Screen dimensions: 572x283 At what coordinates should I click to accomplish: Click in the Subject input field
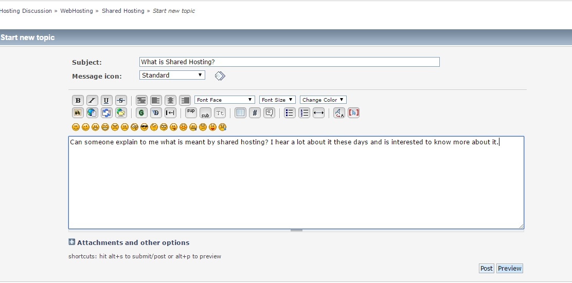tap(289, 62)
